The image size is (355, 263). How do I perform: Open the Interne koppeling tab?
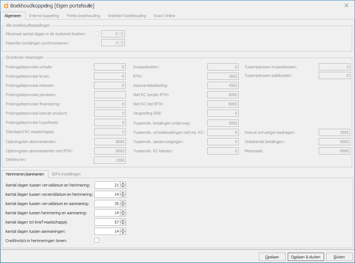(x=44, y=16)
